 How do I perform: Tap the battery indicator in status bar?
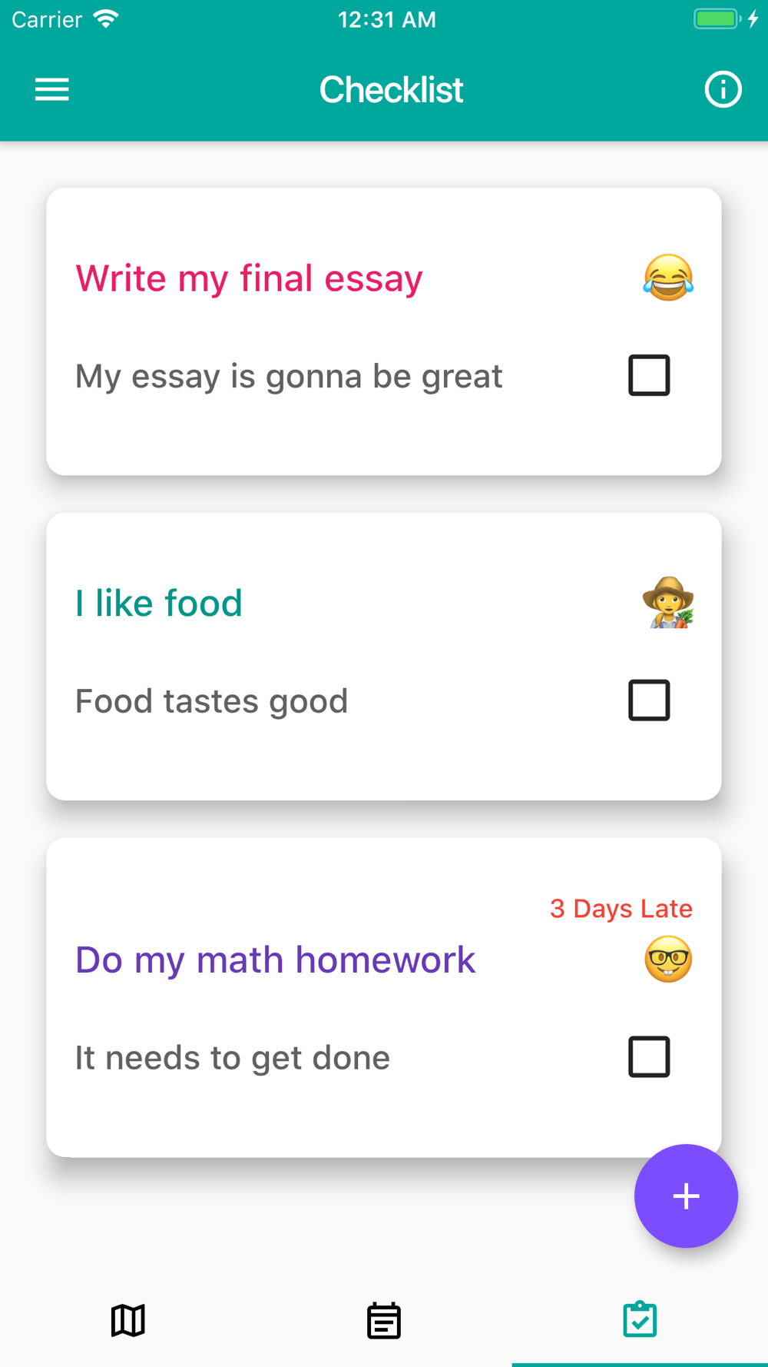pyautogui.click(x=716, y=19)
